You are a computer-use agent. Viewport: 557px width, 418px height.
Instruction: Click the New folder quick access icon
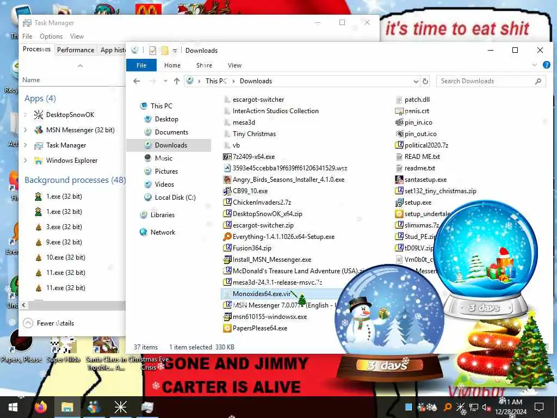pyautogui.click(x=164, y=51)
